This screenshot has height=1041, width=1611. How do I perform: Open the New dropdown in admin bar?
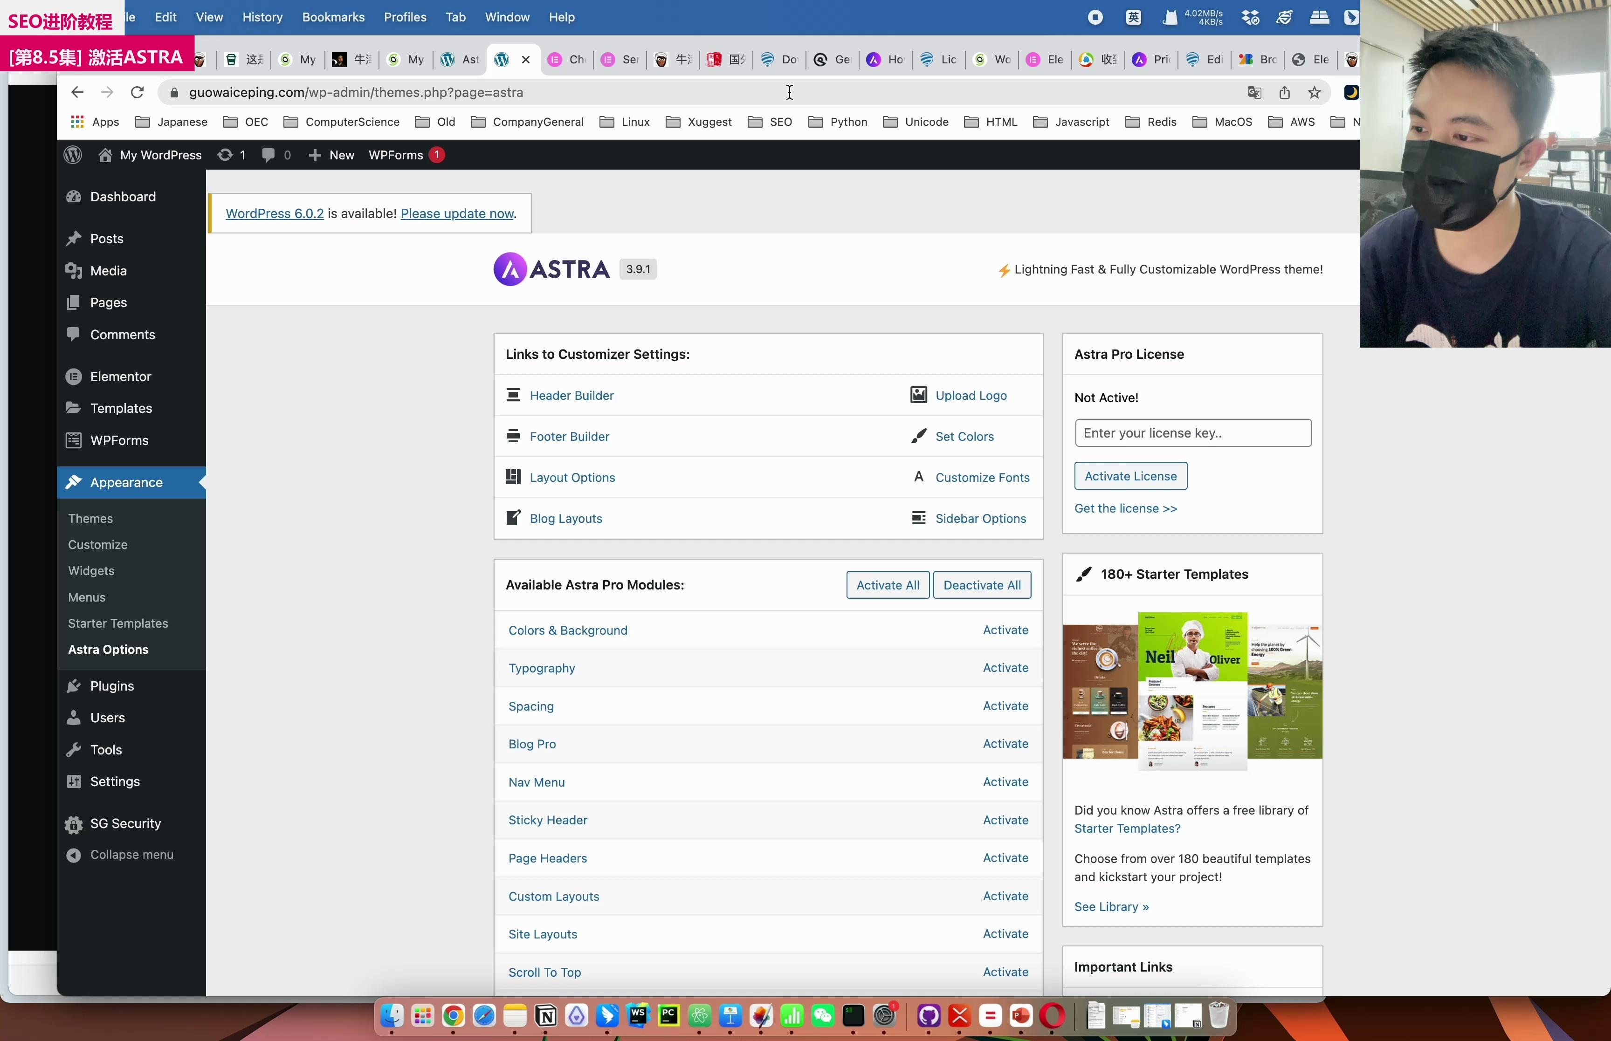330,155
